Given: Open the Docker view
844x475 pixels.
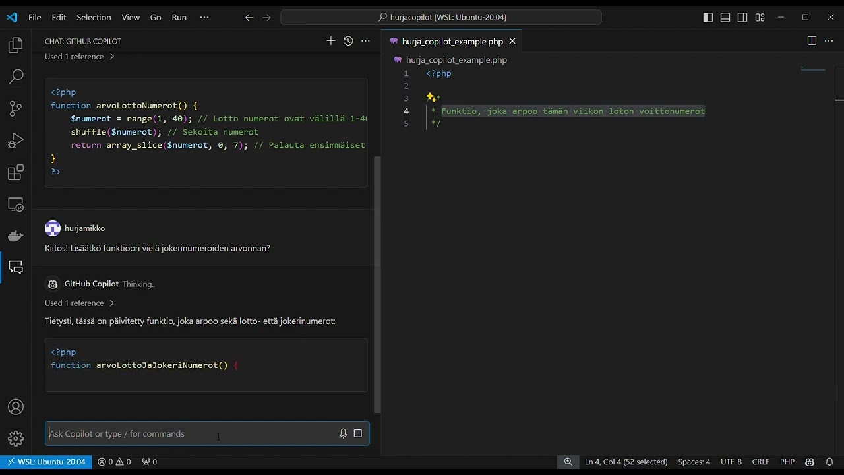Looking at the screenshot, I should click(16, 236).
